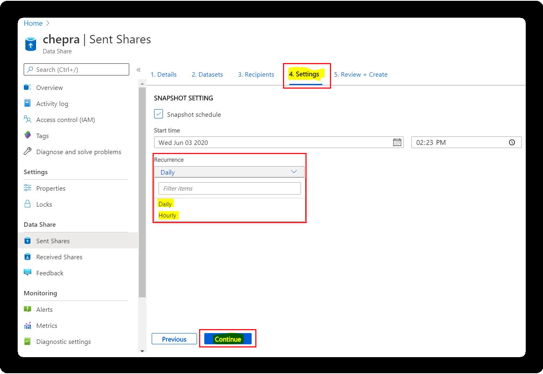The width and height of the screenshot is (543, 374).
Task: Follow the Home breadcrumb link
Action: [33, 23]
